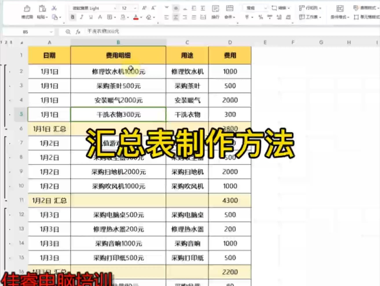Activate the Format Painter brush icon
380x286 pixels.
pos(27,8)
